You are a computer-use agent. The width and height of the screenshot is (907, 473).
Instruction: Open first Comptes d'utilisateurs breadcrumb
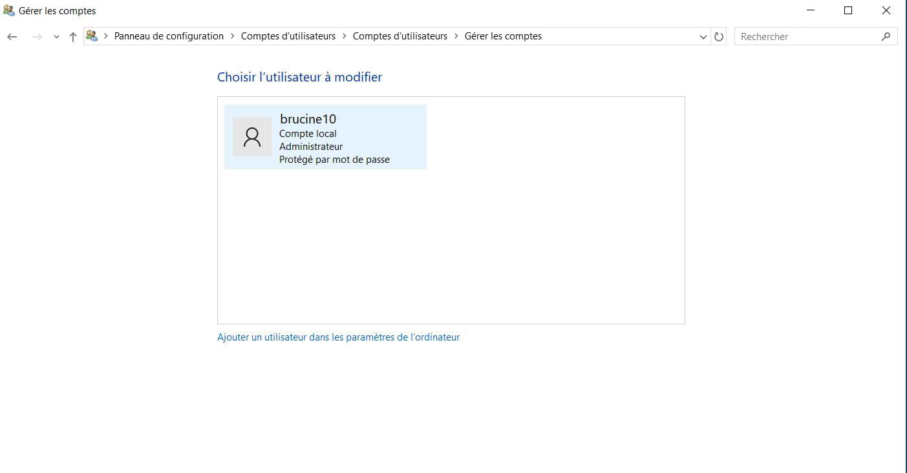click(288, 36)
